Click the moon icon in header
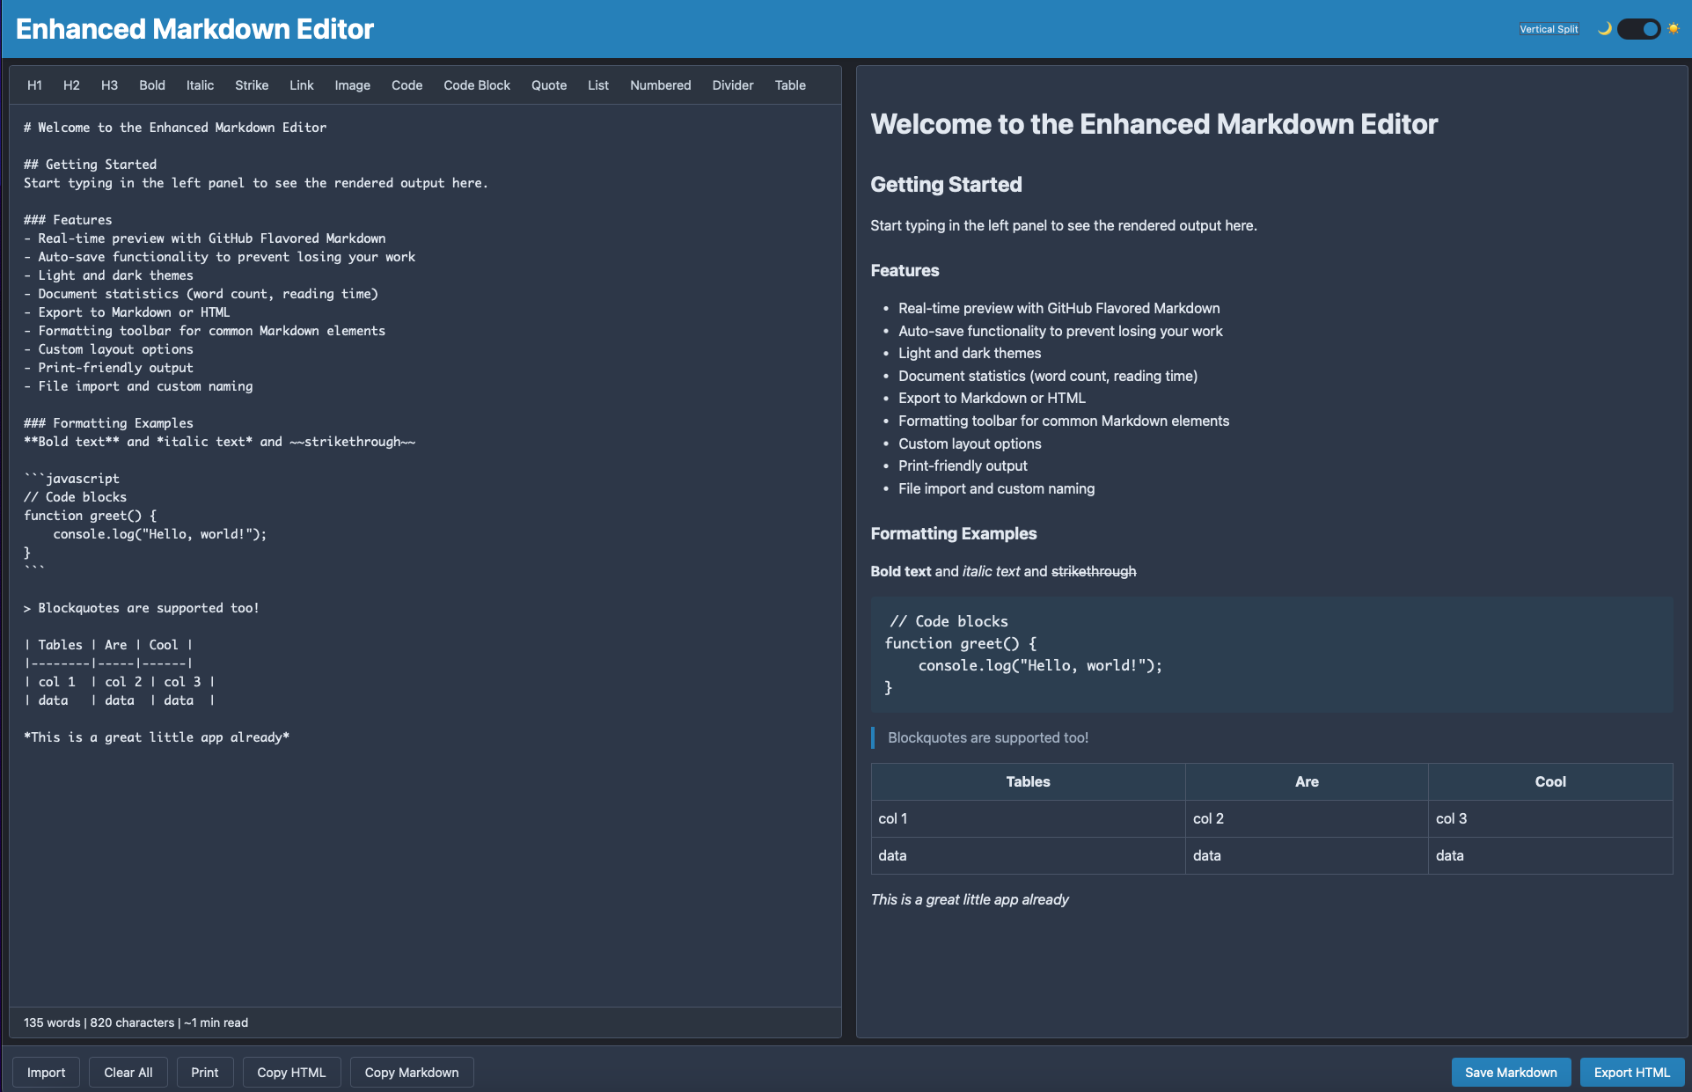 [x=1604, y=29]
